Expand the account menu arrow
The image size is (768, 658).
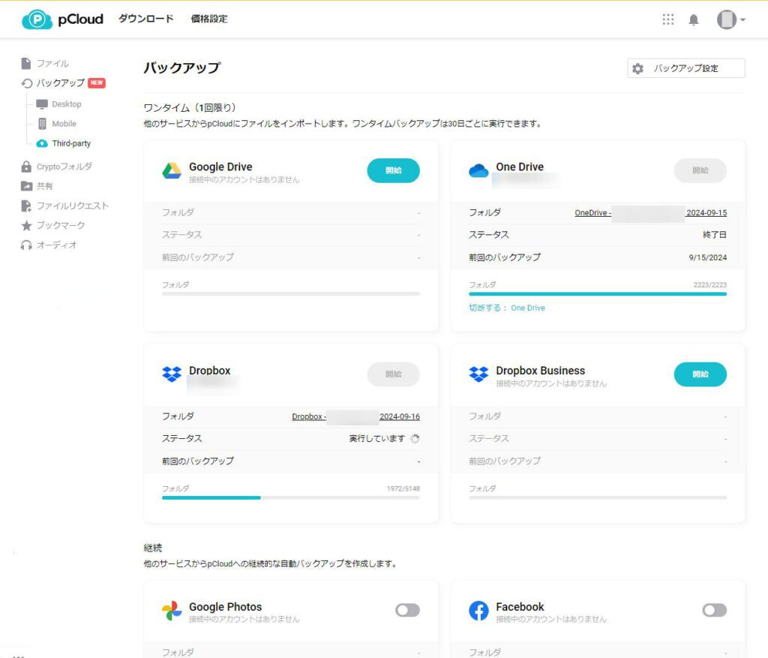click(743, 20)
